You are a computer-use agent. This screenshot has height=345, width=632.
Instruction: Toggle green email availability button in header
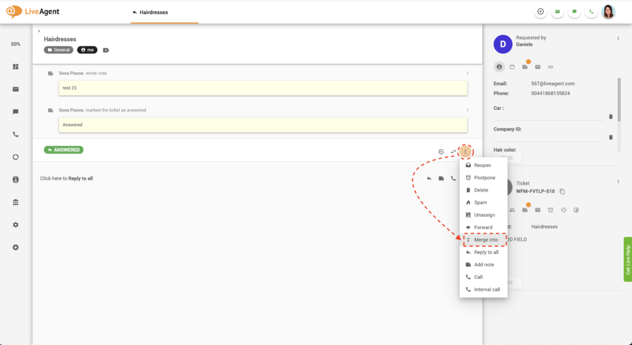[x=557, y=12]
